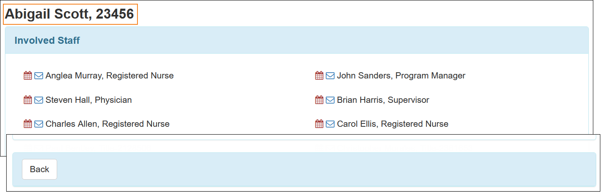Select Anglea Murray, Registered Nurse entry
The height and width of the screenshot is (192, 602).
(x=109, y=76)
